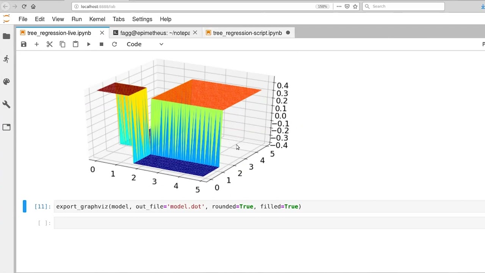Open the Open Tabs sidebar icon
The width and height of the screenshot is (485, 273).
point(6,127)
